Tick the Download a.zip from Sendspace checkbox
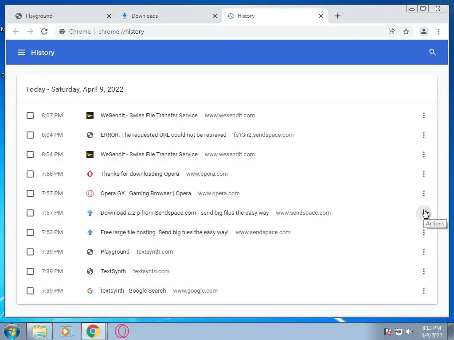Image resolution: width=454 pixels, height=340 pixels. [x=30, y=213]
